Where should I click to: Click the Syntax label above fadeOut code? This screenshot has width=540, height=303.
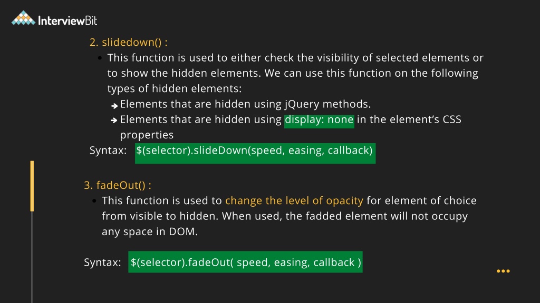tap(102, 262)
